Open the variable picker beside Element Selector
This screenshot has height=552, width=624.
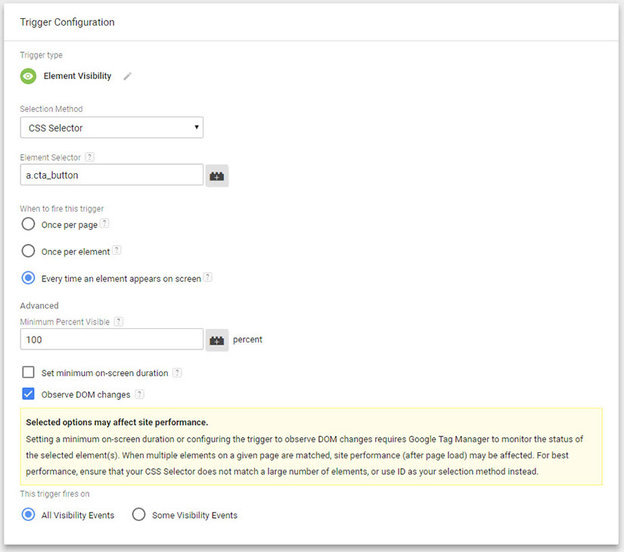217,174
